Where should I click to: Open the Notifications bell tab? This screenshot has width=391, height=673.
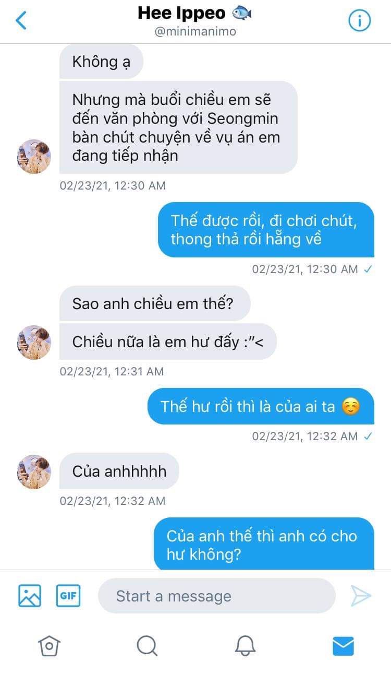[245, 646]
